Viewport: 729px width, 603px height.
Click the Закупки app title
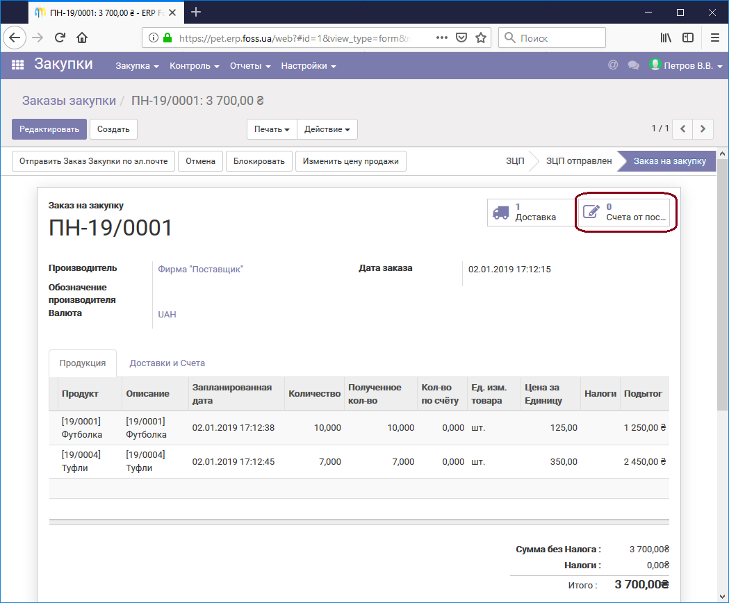pyautogui.click(x=64, y=64)
